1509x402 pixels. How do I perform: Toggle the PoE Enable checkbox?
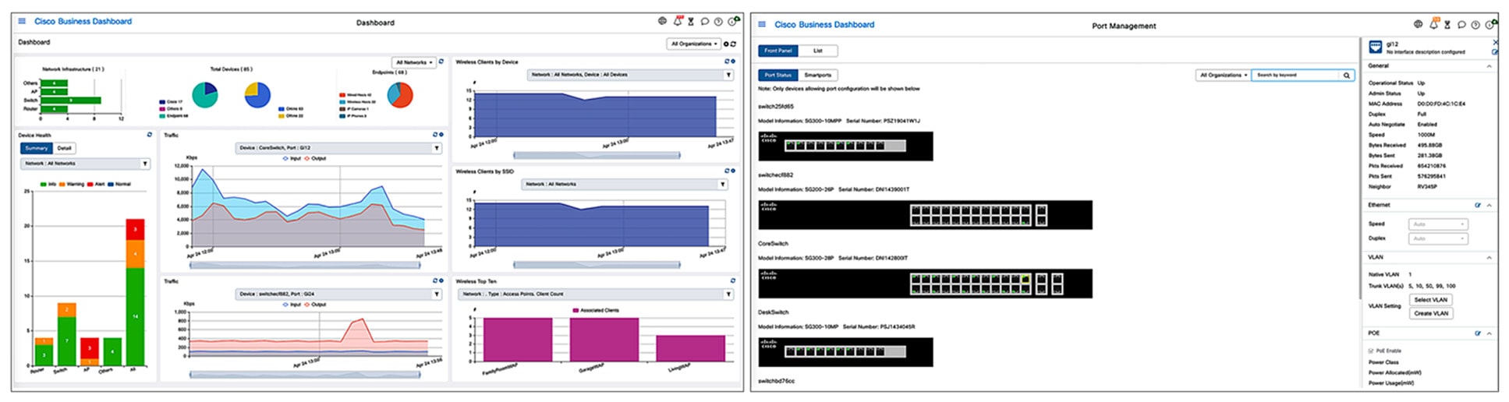click(x=1371, y=351)
